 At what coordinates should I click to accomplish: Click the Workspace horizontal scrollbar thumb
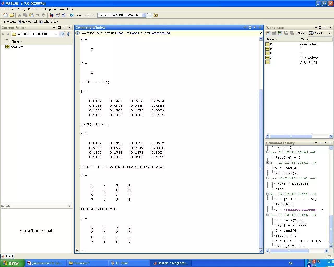(291, 136)
